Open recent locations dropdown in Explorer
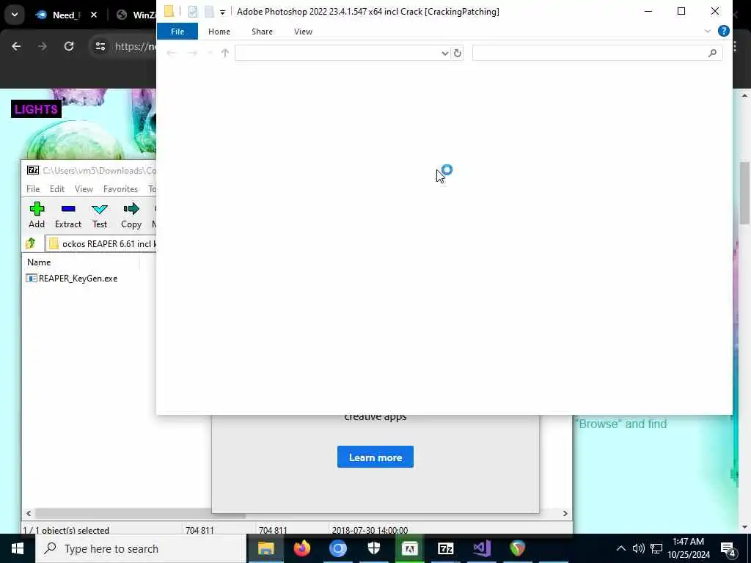The height and width of the screenshot is (563, 751). click(209, 53)
